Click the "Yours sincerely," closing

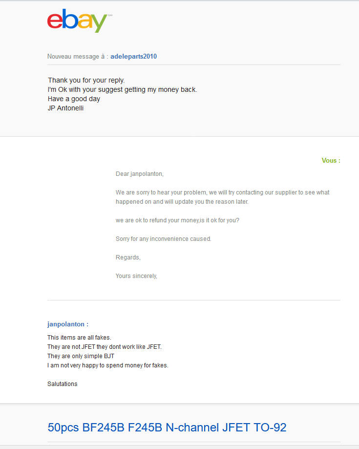136,276
